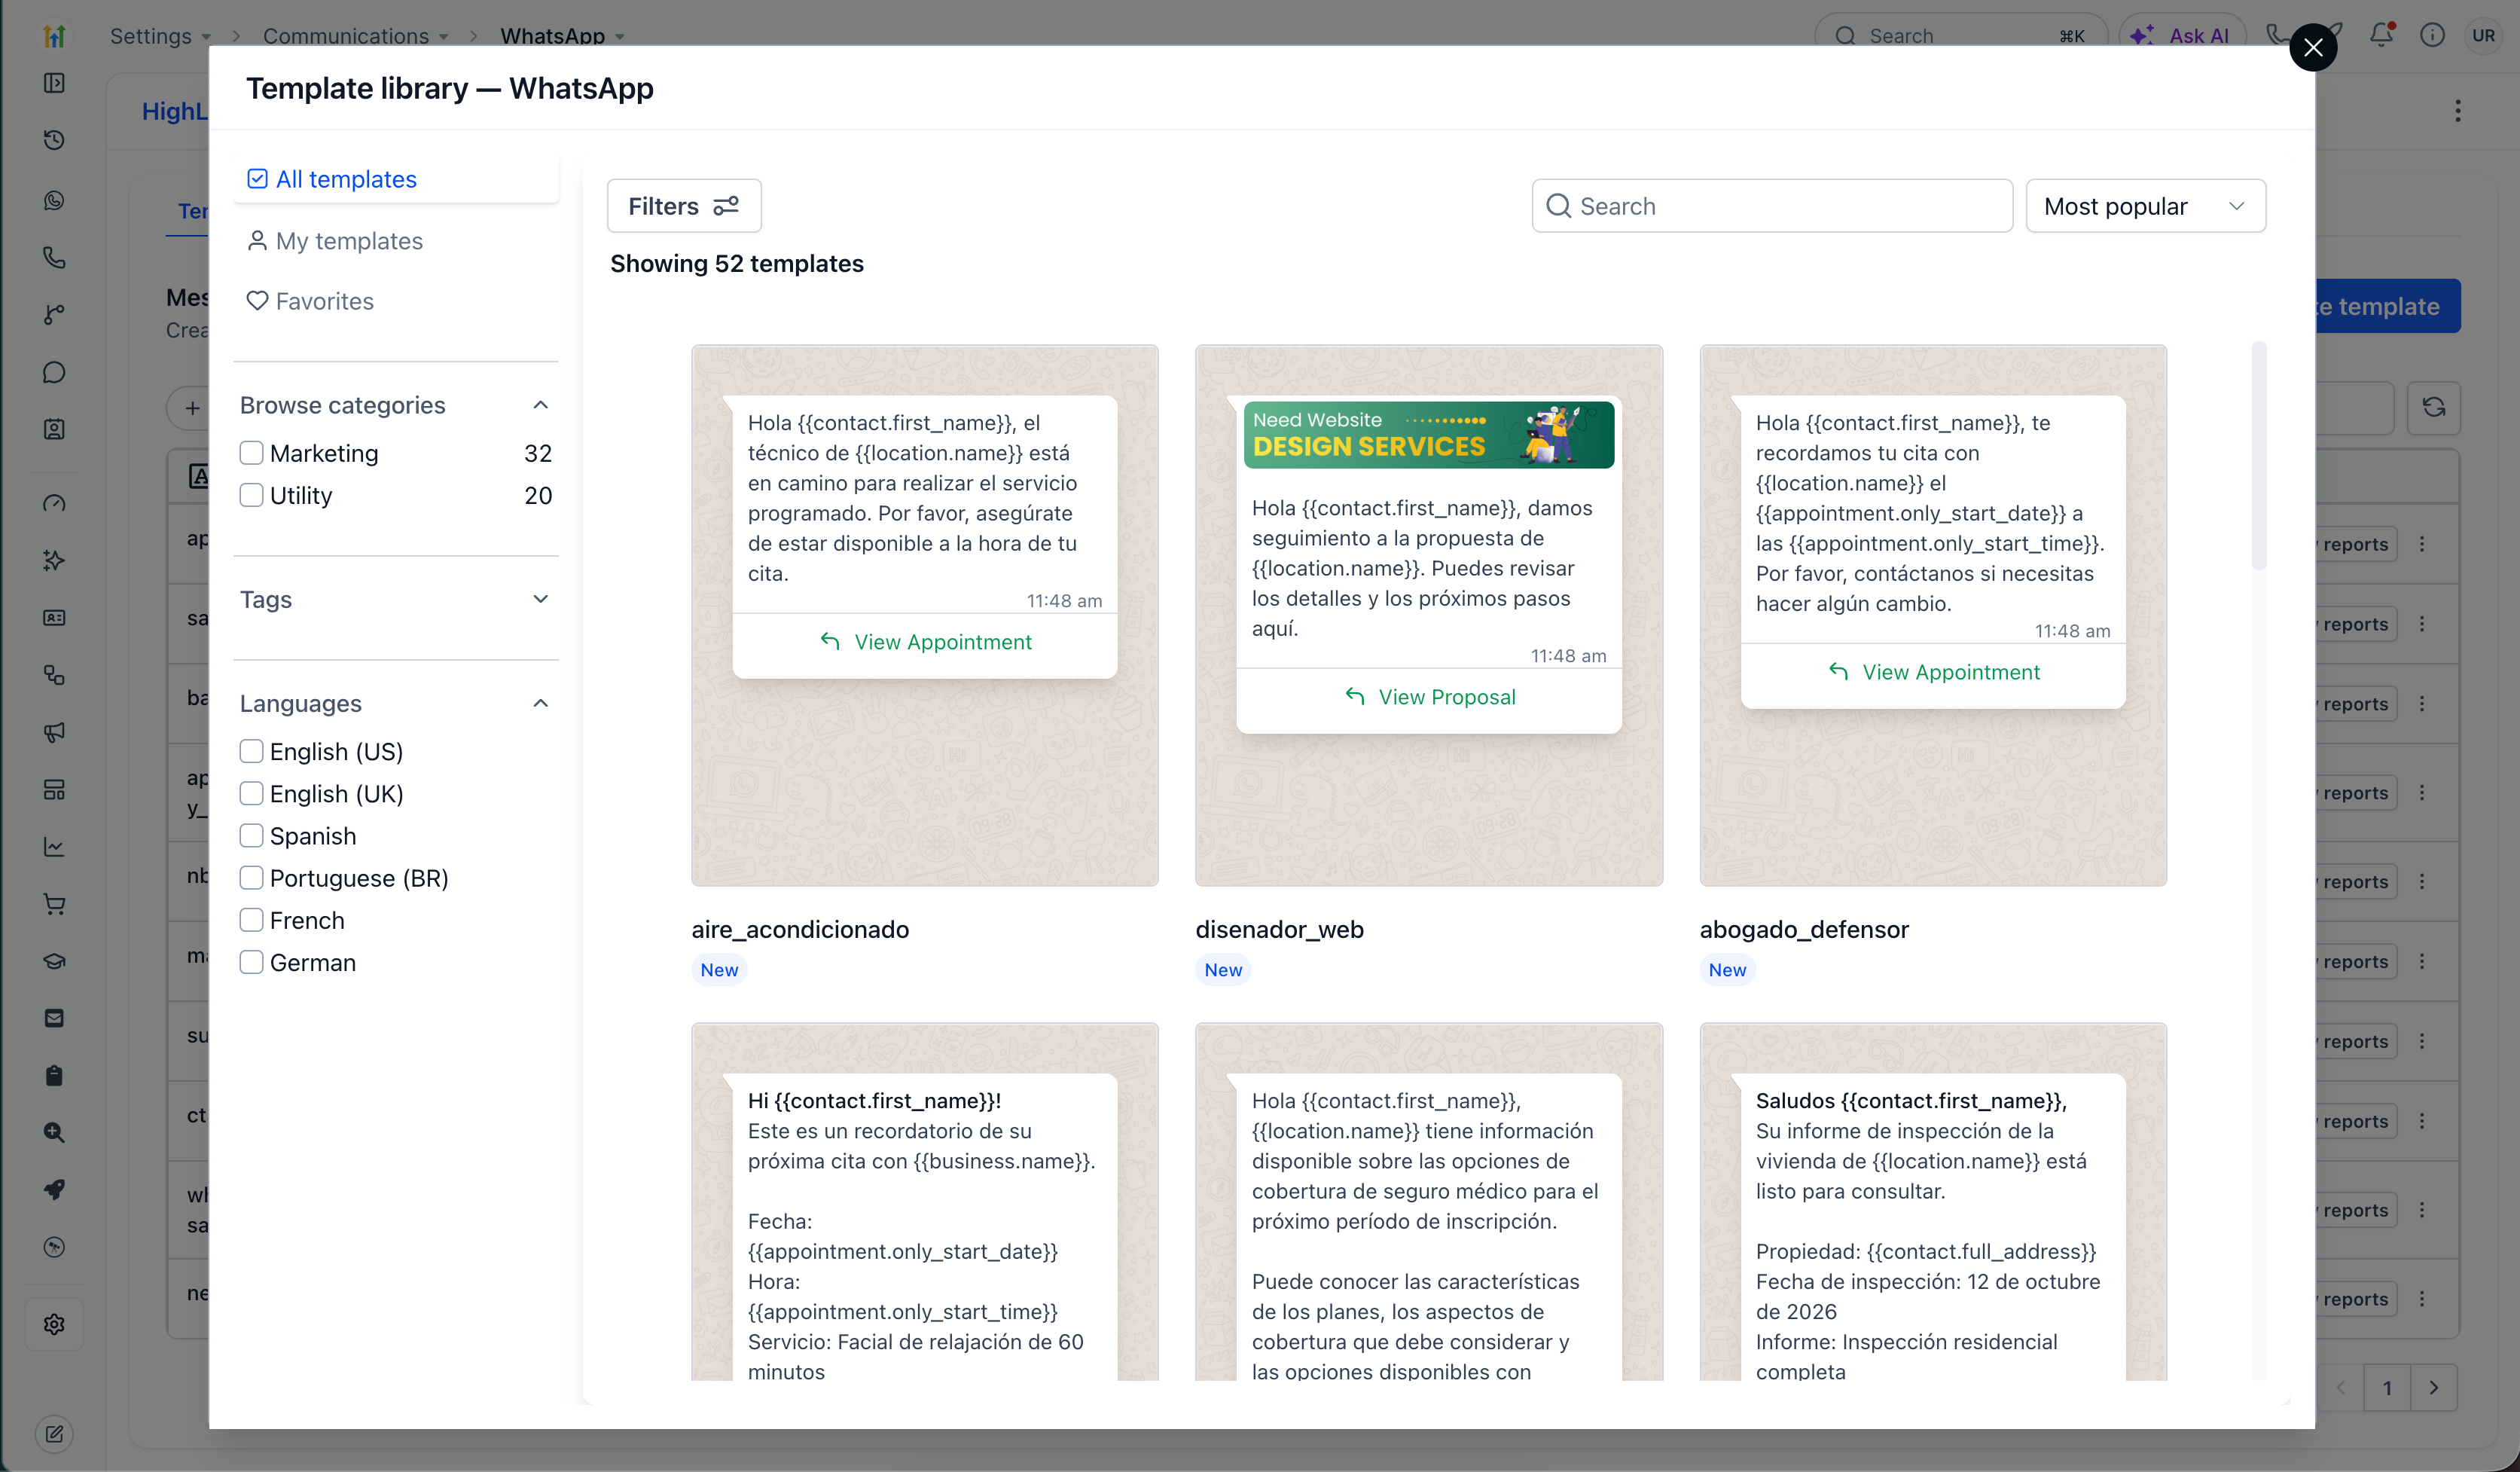Screen dimensions: 2520x1472
Task: Click the megaphone marketing icon in sidebar
Action: [54, 732]
